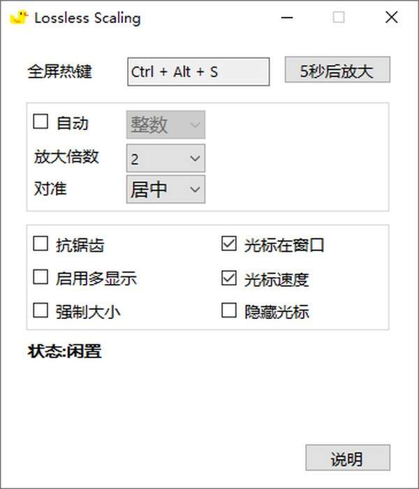Enable the 抗锯齿 checkbox
The height and width of the screenshot is (489, 419).
tap(41, 244)
